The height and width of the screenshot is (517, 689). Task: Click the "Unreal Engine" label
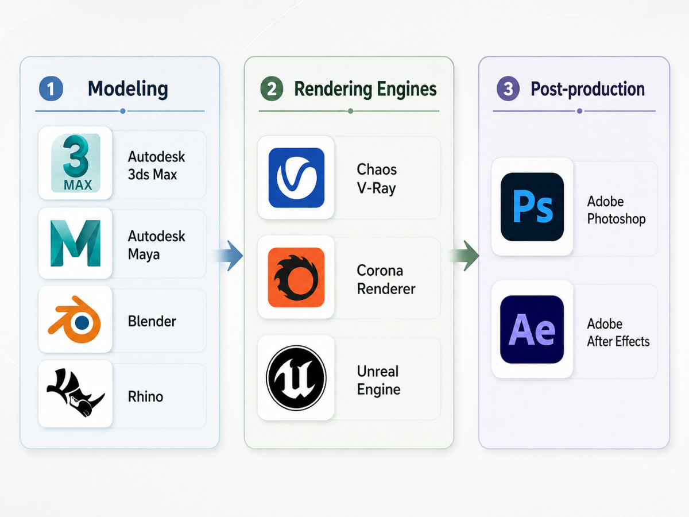tap(378, 380)
